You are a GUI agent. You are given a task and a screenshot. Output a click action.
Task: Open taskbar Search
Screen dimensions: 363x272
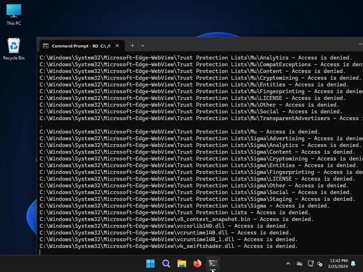coord(166,263)
